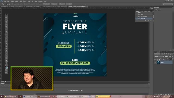Create new document from current state
The image size is (174, 98).
click(145, 21)
